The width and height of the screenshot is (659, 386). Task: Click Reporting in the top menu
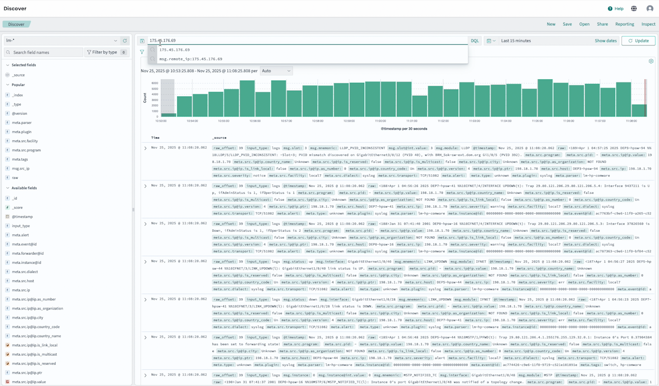click(x=625, y=24)
